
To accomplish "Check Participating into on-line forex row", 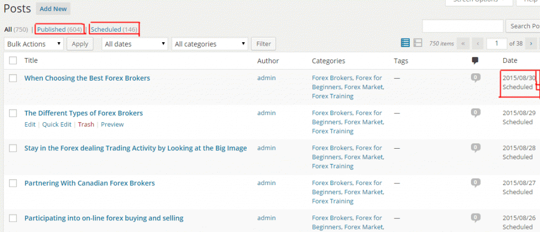I will tap(13, 218).
